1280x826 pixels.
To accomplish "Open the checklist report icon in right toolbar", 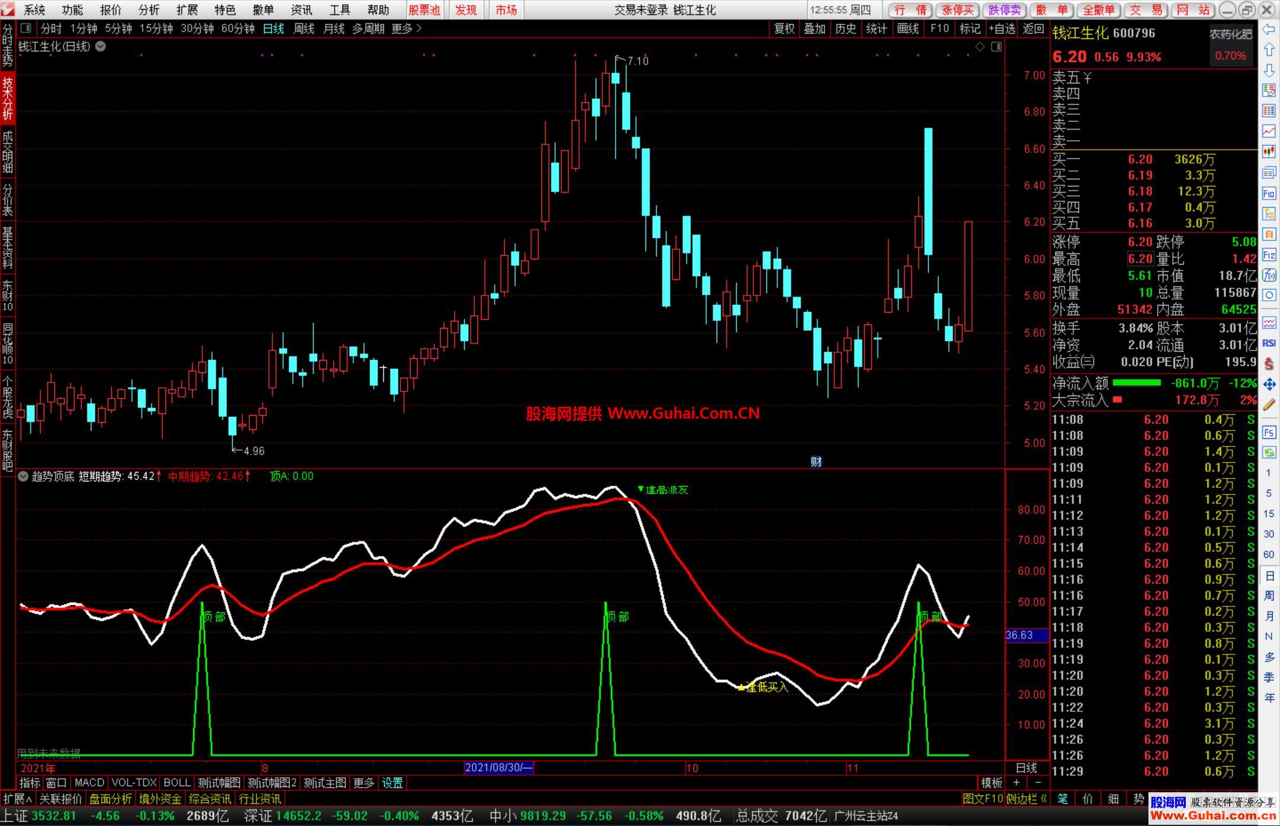I will point(1269,91).
